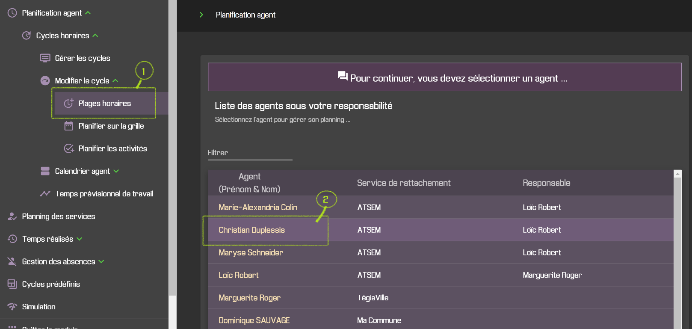Click Marguerite Roger in the Responsable column

coord(552,276)
